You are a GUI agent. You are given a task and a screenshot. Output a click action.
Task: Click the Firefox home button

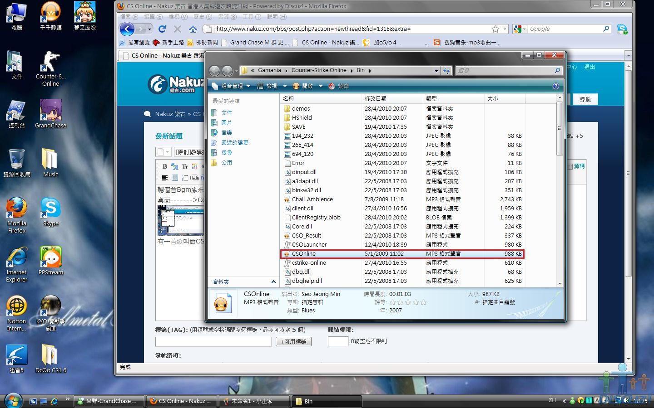pyautogui.click(x=193, y=29)
